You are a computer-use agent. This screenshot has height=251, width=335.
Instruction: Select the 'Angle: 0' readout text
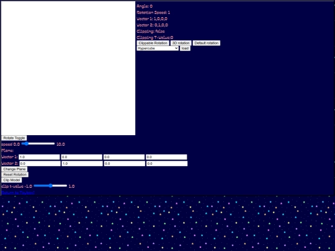(x=145, y=6)
